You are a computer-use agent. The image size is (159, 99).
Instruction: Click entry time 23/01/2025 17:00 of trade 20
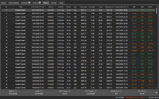coord(38,40)
